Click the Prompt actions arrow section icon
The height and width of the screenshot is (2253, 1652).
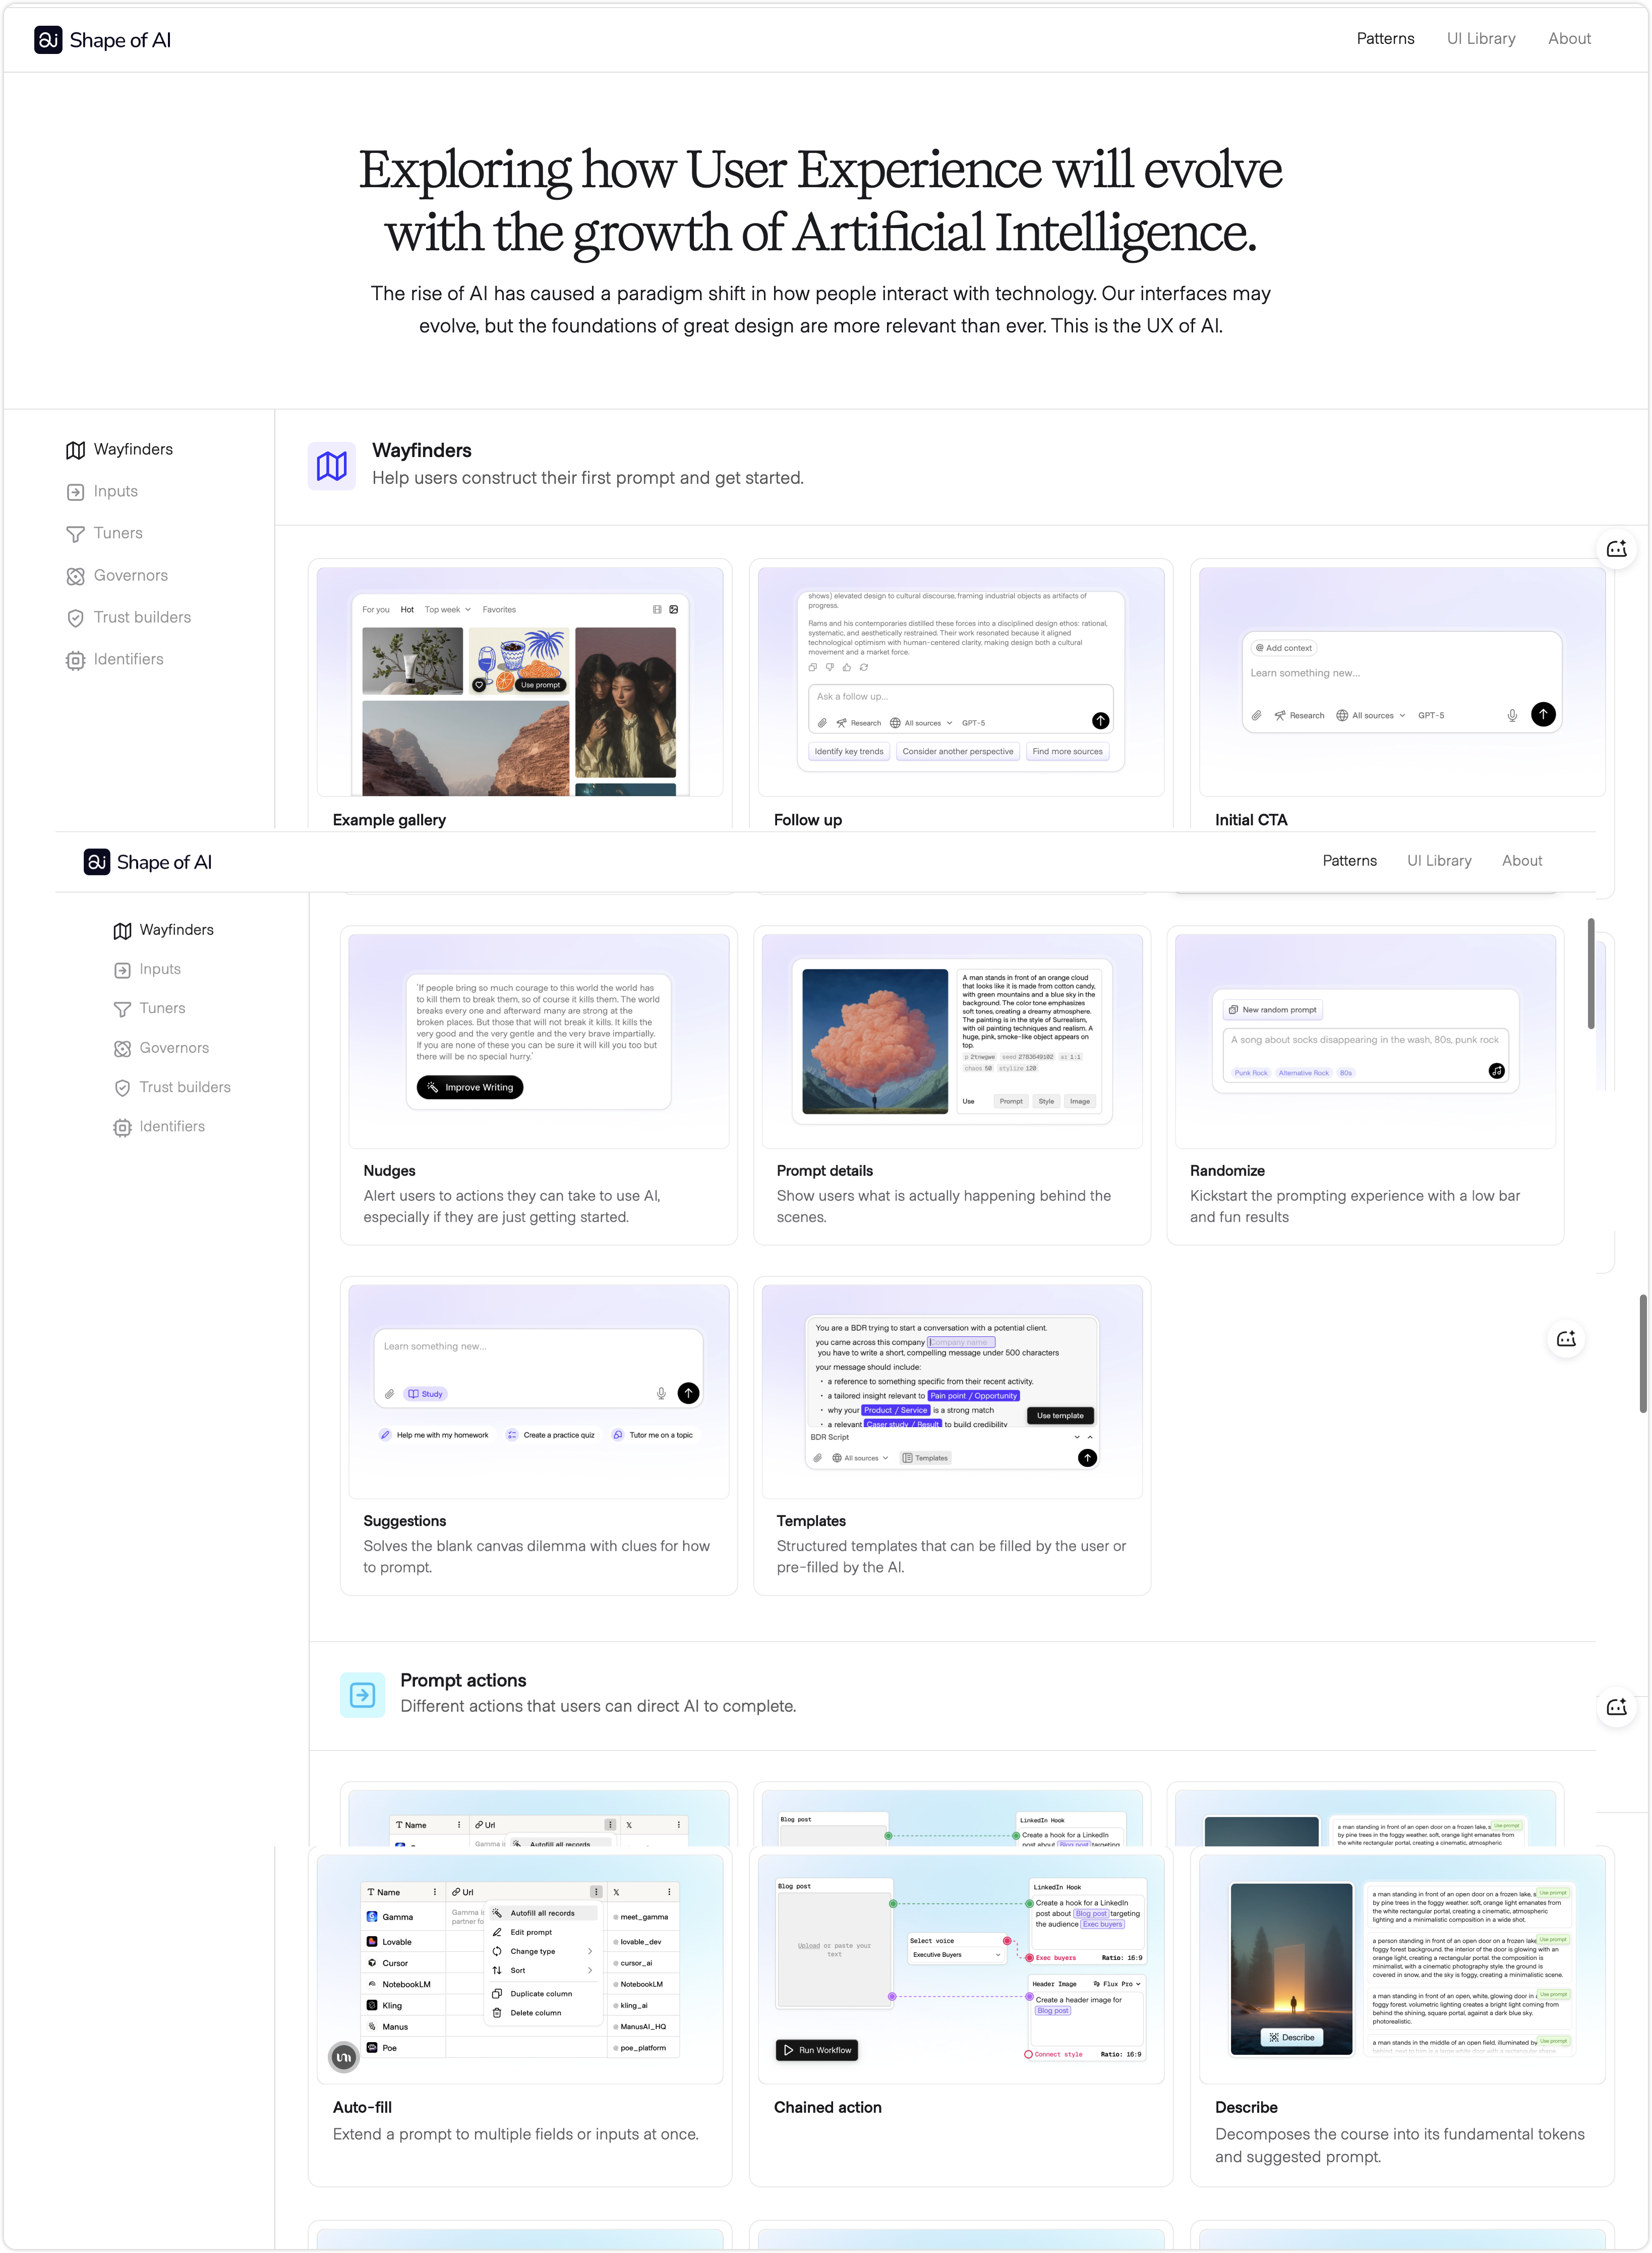362,1695
